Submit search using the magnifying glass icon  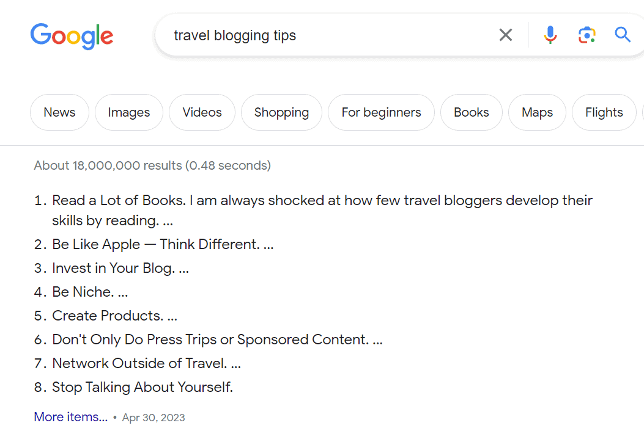pos(623,35)
